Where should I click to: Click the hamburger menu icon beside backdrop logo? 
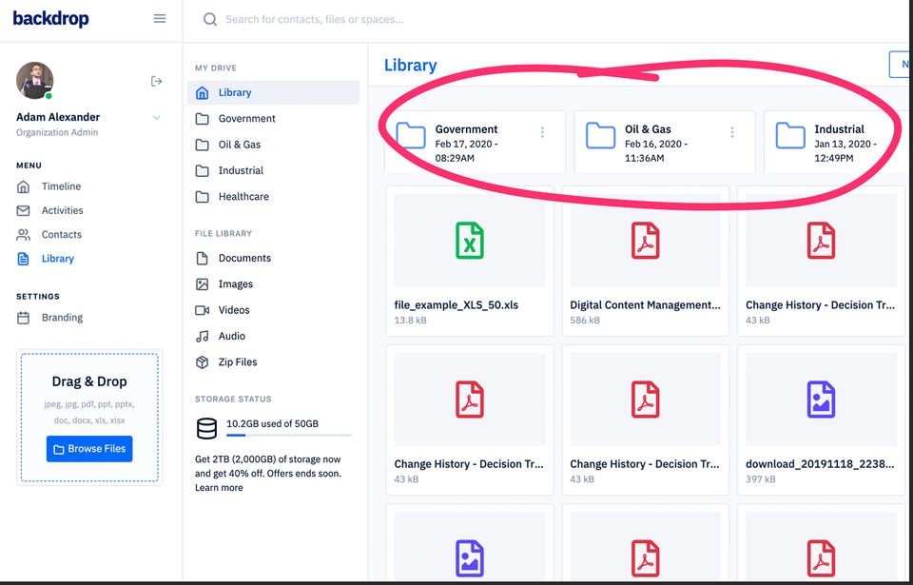tap(160, 19)
